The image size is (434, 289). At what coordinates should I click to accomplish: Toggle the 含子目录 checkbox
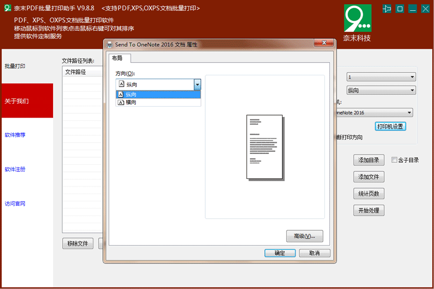tap(394, 159)
